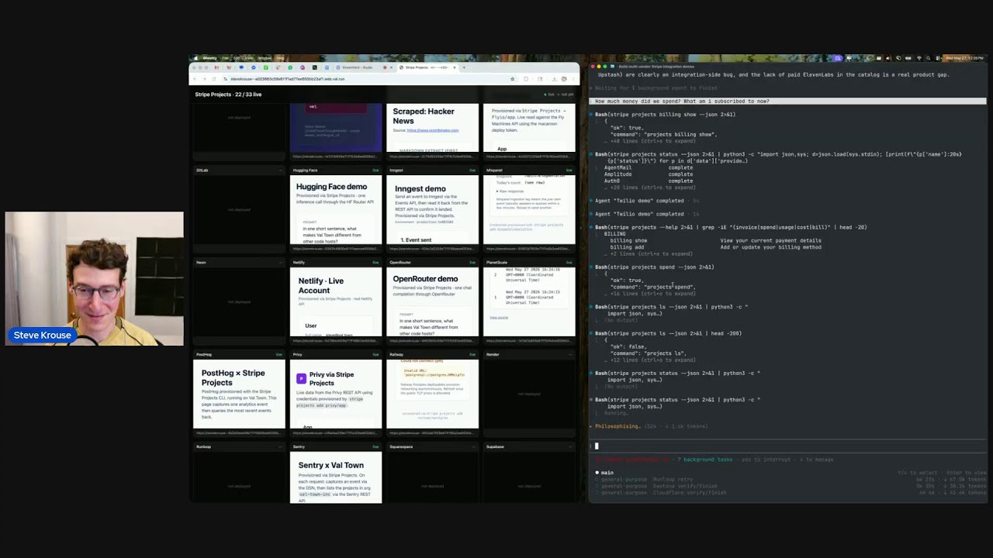
Task: Close the Stripe Projects browser tab
Action: pyautogui.click(x=454, y=67)
